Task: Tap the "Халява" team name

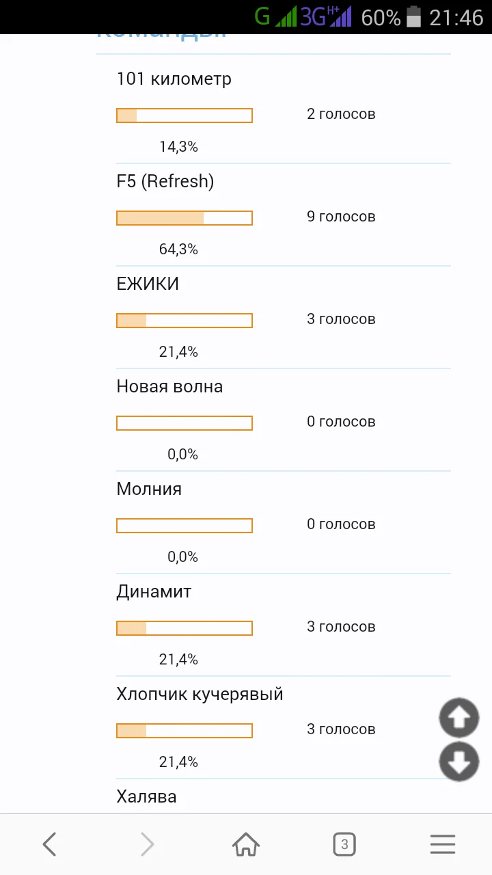Action: pyautogui.click(x=146, y=797)
